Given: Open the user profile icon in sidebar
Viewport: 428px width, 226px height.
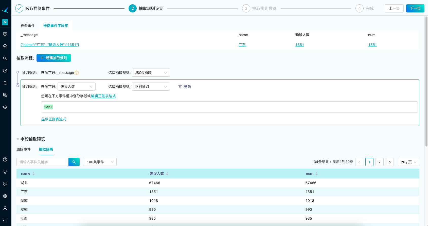Looking at the screenshot, I should (x=5, y=208).
